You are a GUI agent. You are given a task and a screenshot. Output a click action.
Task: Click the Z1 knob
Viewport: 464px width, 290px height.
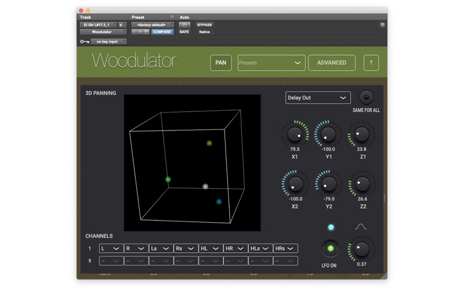click(361, 135)
